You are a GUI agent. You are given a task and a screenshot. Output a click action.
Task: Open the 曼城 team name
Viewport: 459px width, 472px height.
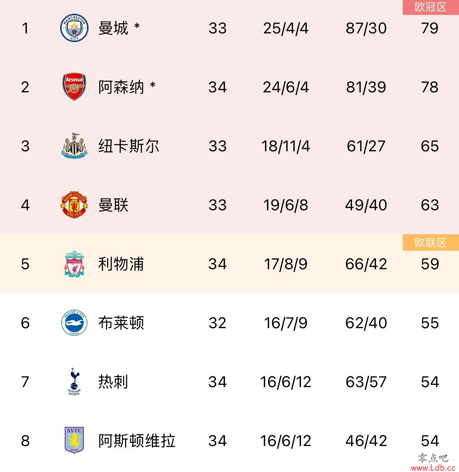click(113, 28)
